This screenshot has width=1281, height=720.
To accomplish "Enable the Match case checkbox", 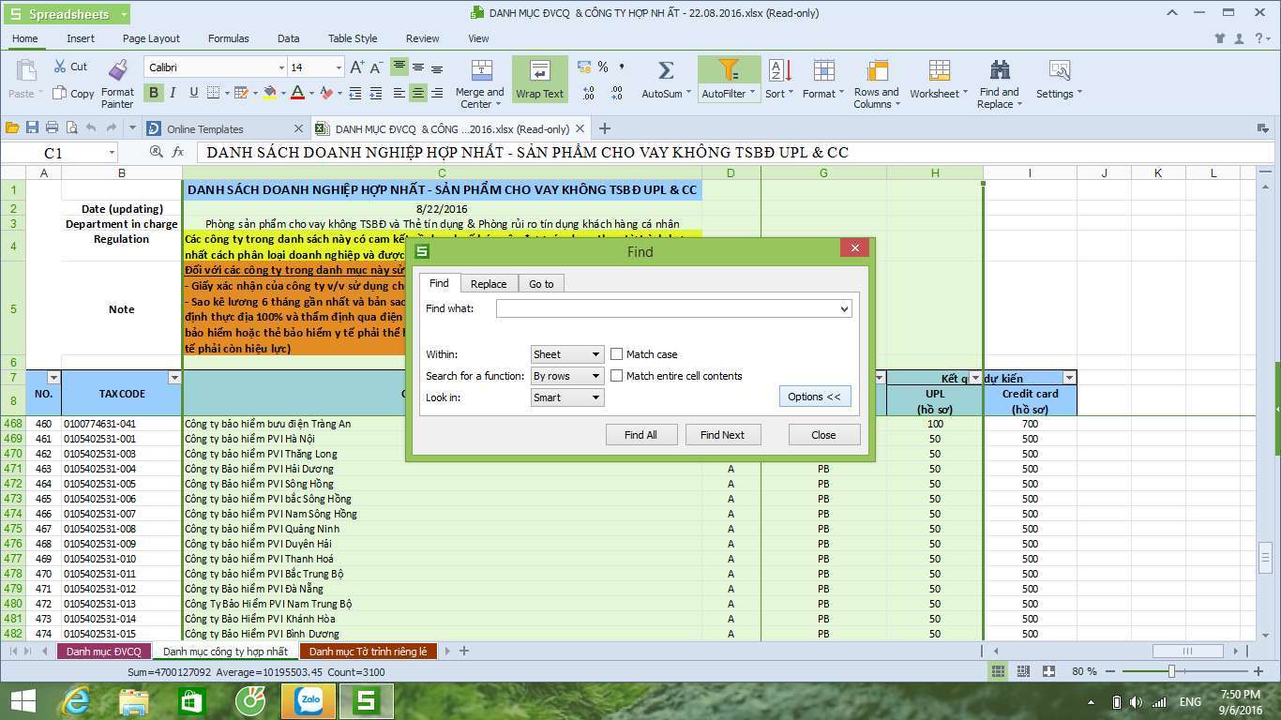I will click(x=617, y=354).
